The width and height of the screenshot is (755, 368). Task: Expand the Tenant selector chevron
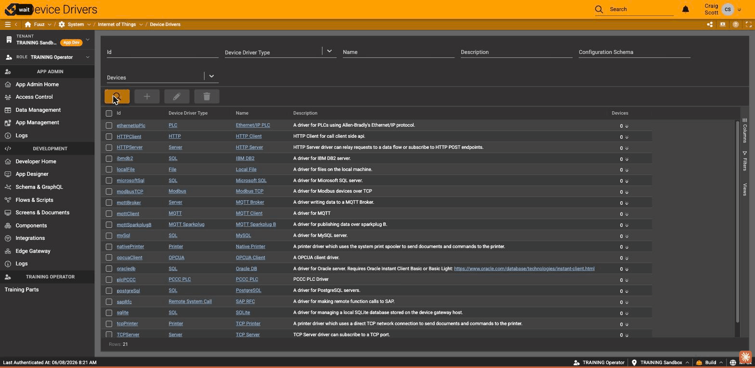pyautogui.click(x=88, y=39)
